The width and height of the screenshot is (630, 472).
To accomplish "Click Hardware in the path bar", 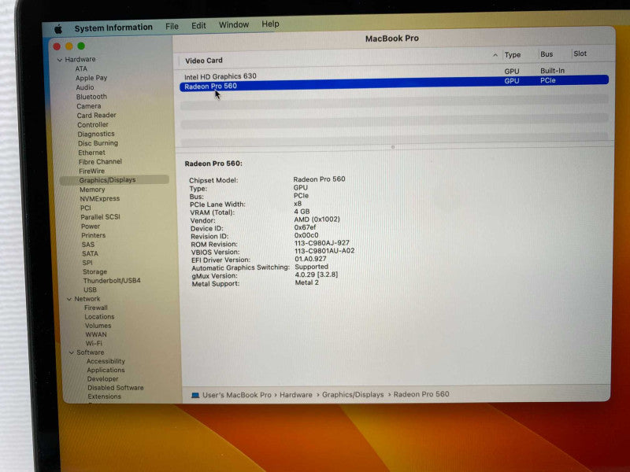I will pos(296,395).
